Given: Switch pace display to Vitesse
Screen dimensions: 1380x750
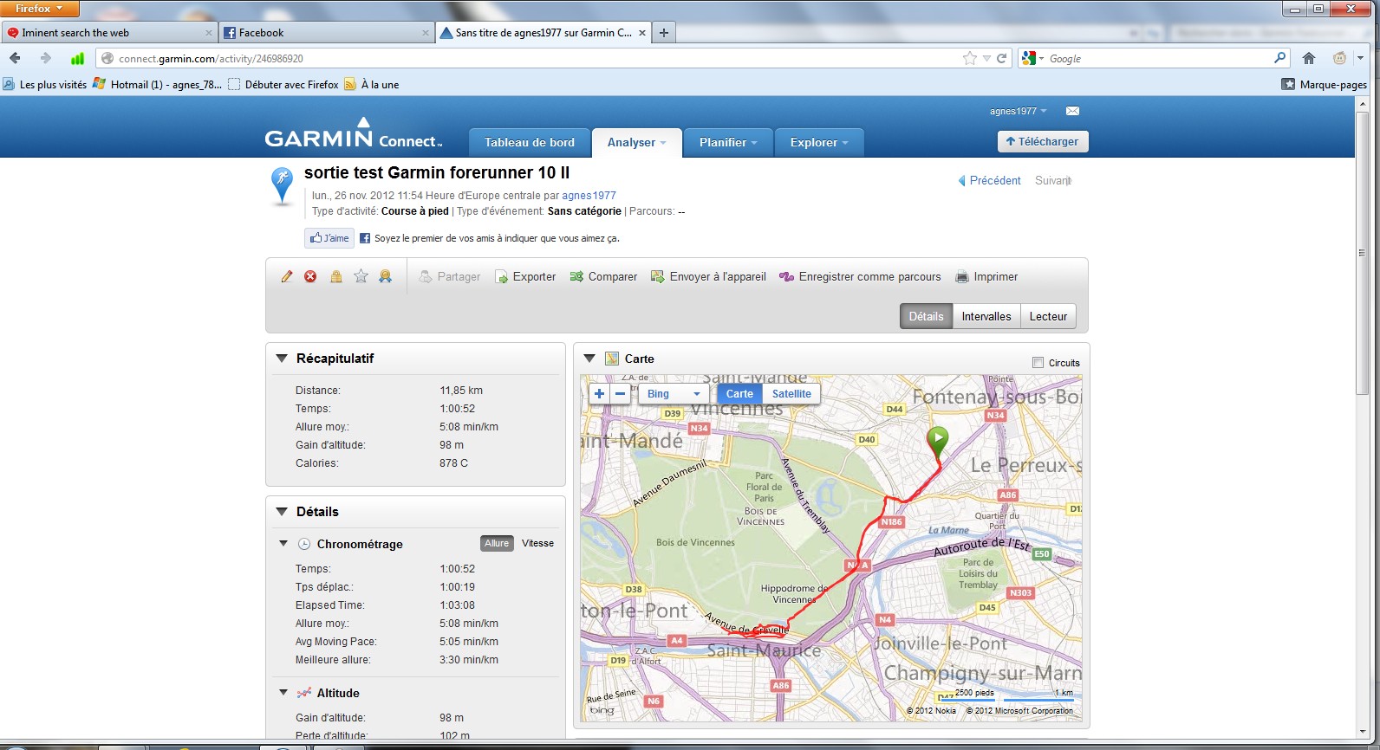Looking at the screenshot, I should pyautogui.click(x=537, y=543).
